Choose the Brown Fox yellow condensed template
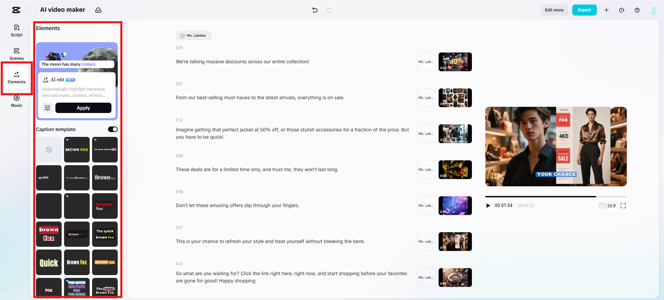The height and width of the screenshot is (300, 664). (77, 262)
